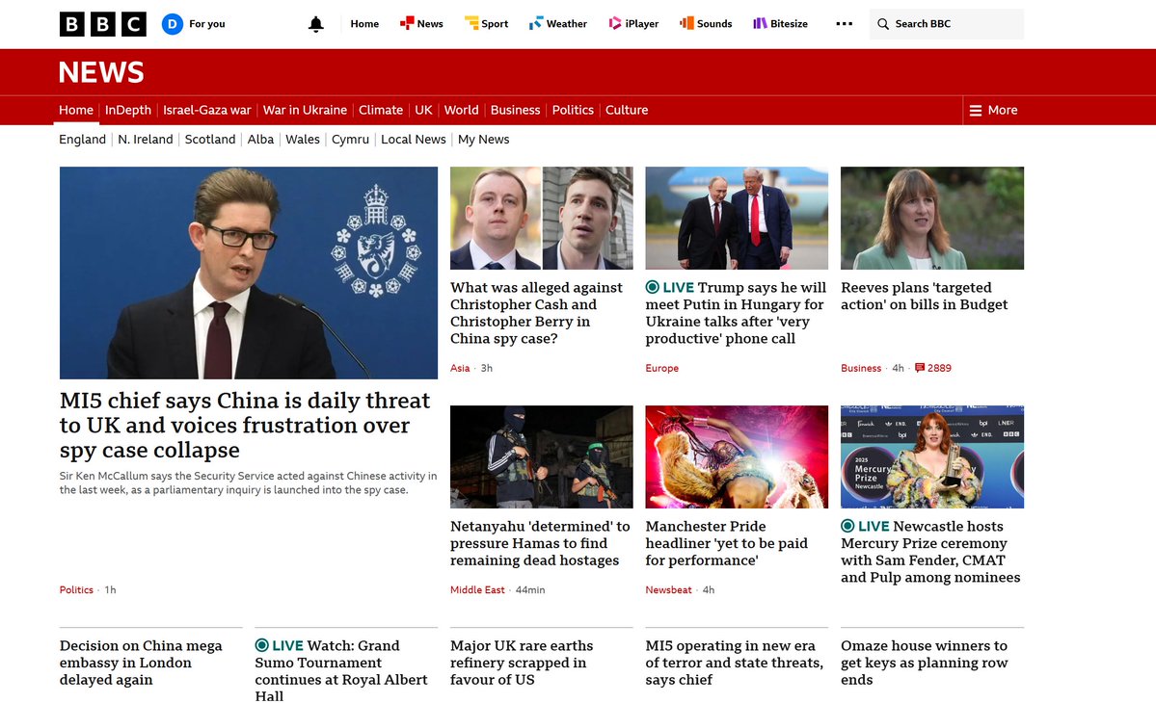The height and width of the screenshot is (703, 1156).
Task: Open My News link
Action: (484, 139)
